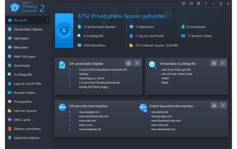Click www.google.com in often visited list
237x149 pixels.
[89, 112]
